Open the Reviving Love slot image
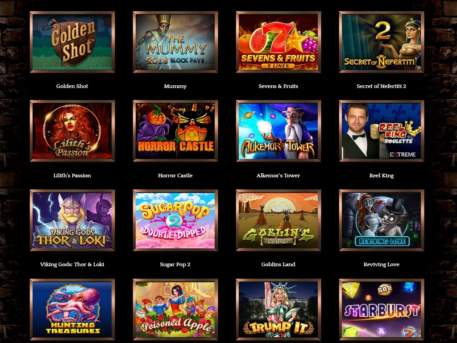The height and width of the screenshot is (343, 457). 382,220
